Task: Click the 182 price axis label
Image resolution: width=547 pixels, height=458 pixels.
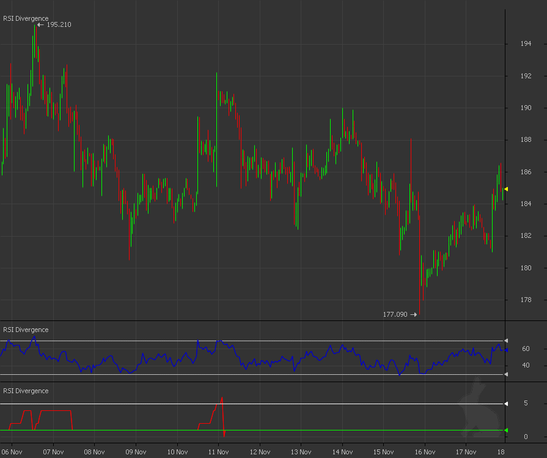Action: tap(526, 235)
